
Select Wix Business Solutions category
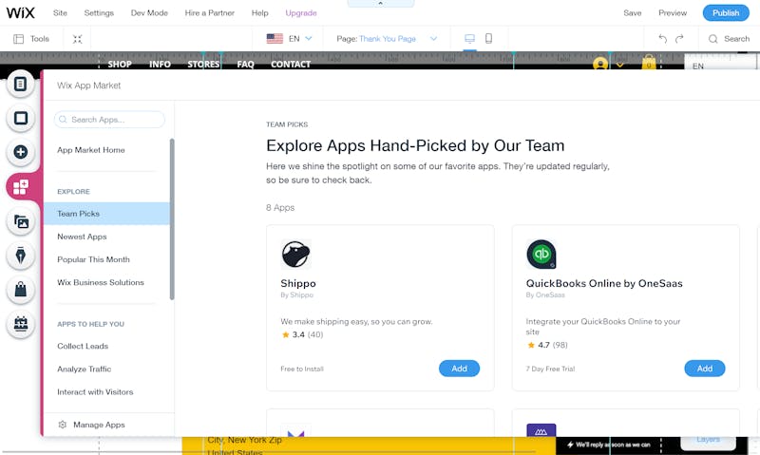click(101, 282)
